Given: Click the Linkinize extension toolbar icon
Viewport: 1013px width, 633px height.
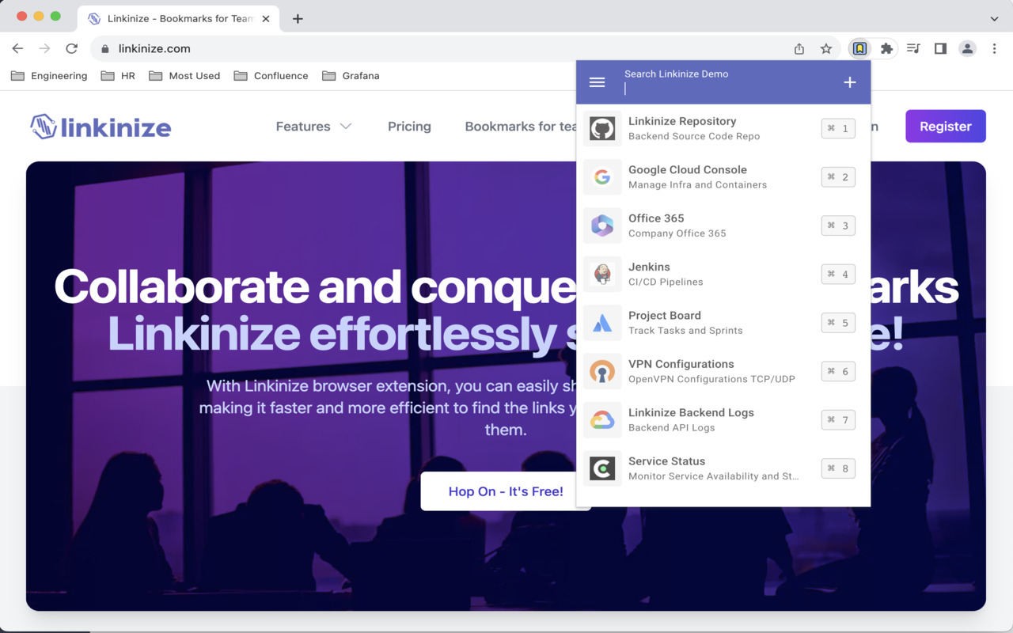Looking at the screenshot, I should click(x=859, y=49).
